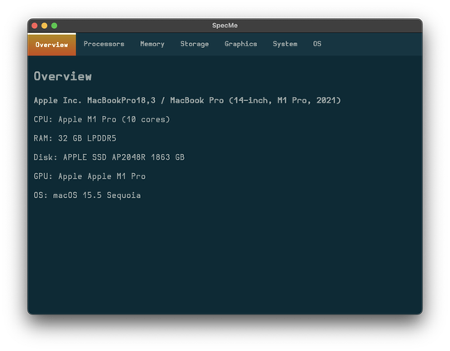Click the CPU Apple M1 Pro line

(102, 119)
